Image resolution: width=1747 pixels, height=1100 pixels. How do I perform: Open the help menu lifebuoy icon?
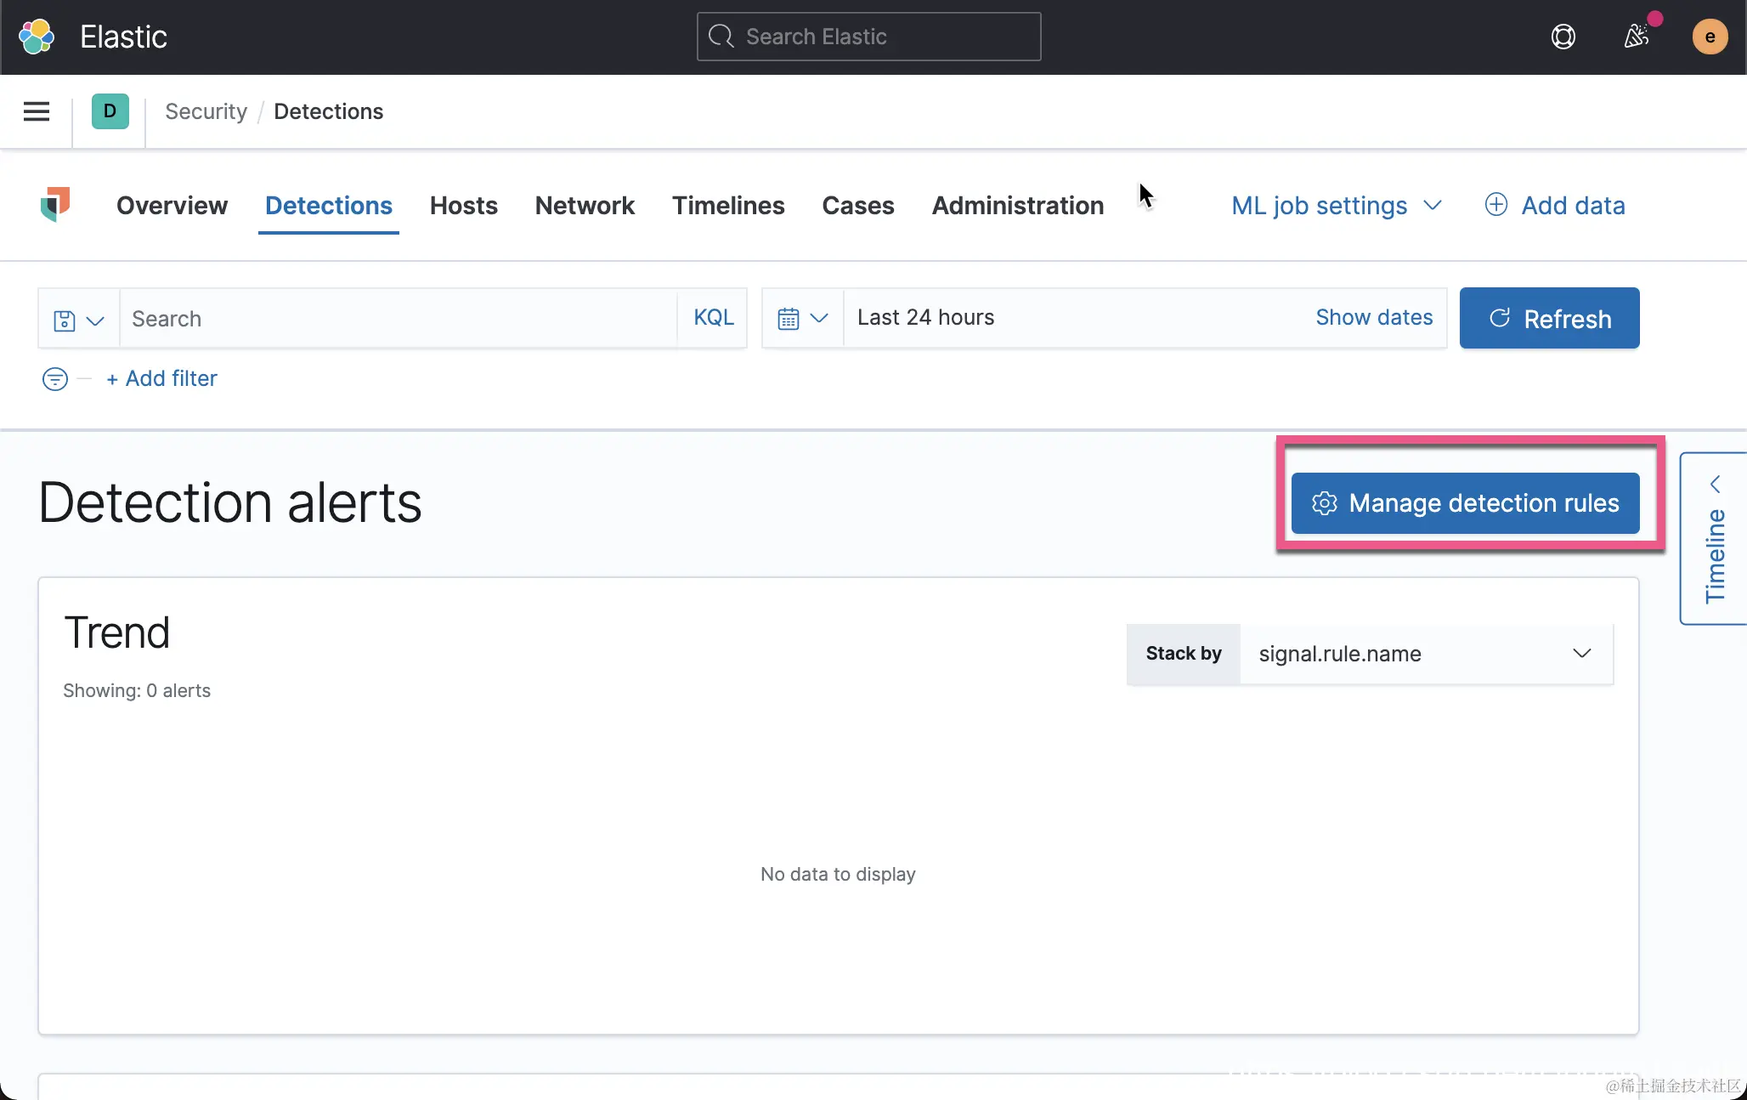[1563, 37]
